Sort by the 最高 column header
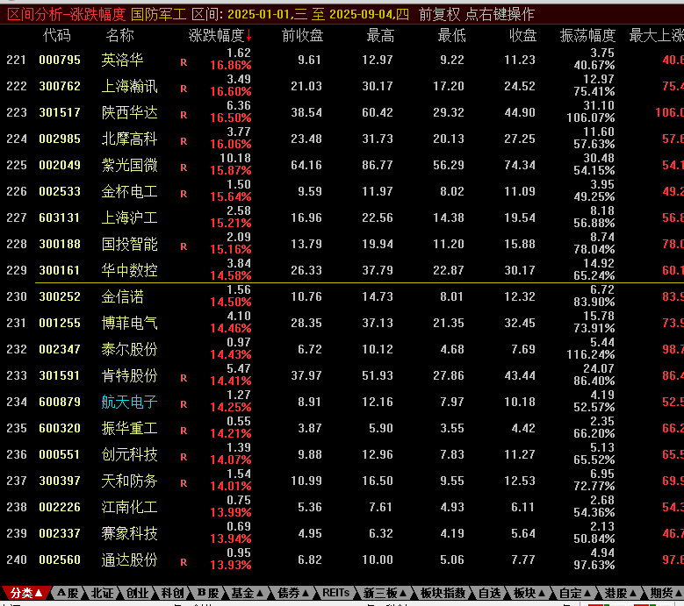The height and width of the screenshot is (606, 684). click(380, 35)
